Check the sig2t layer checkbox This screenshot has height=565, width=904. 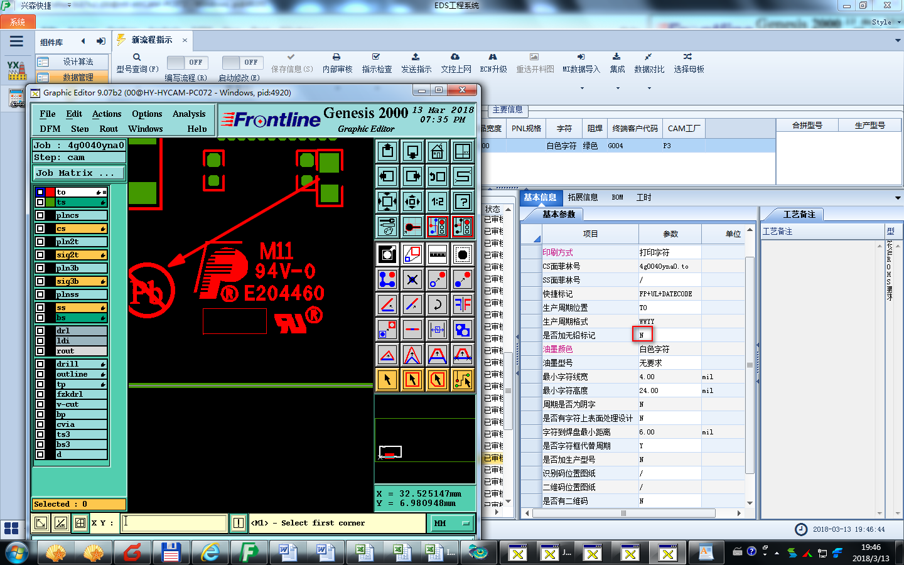(x=40, y=255)
